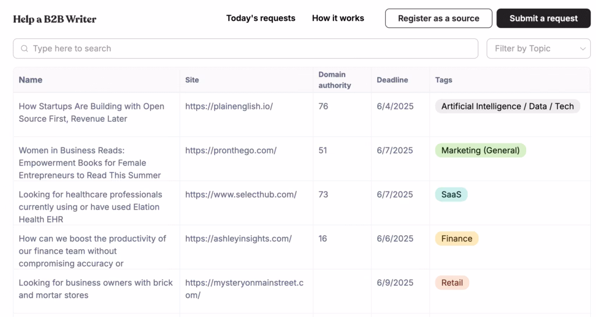Open Today's requests menu item
Screen dimensions: 596x317
260,18
